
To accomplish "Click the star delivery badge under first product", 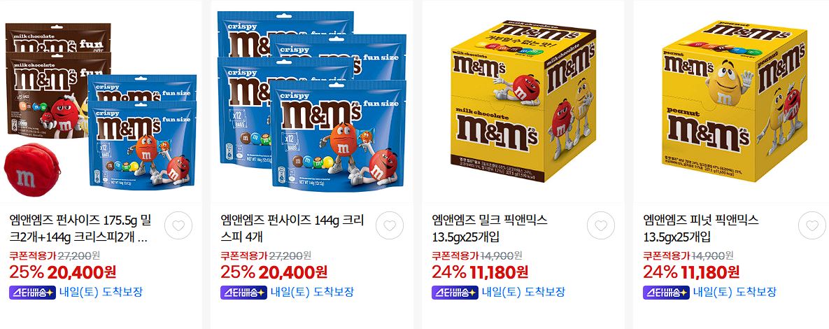I will tap(32, 293).
